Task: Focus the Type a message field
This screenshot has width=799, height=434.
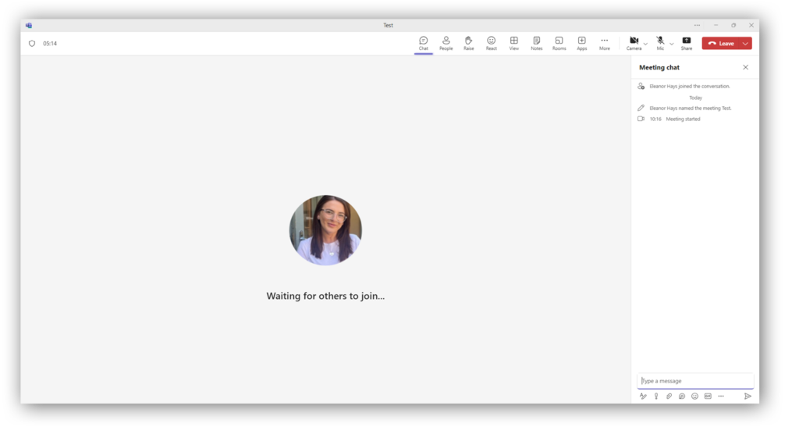Action: pyautogui.click(x=695, y=381)
